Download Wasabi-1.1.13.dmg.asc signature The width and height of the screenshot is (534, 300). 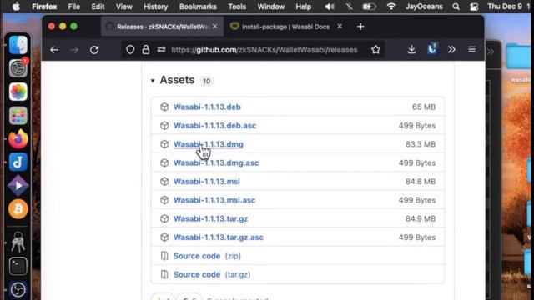click(216, 163)
